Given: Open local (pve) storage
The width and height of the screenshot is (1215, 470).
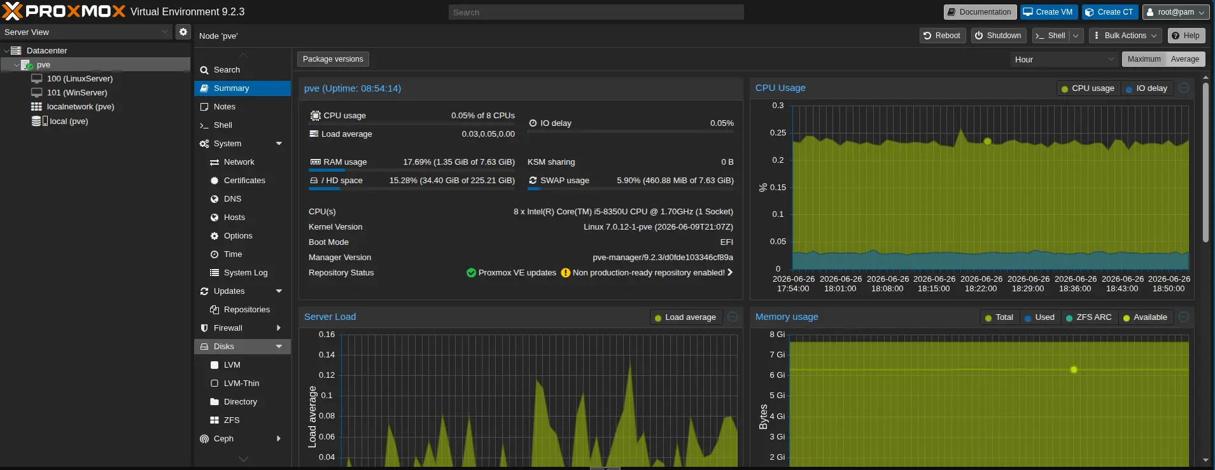Looking at the screenshot, I should coord(69,121).
